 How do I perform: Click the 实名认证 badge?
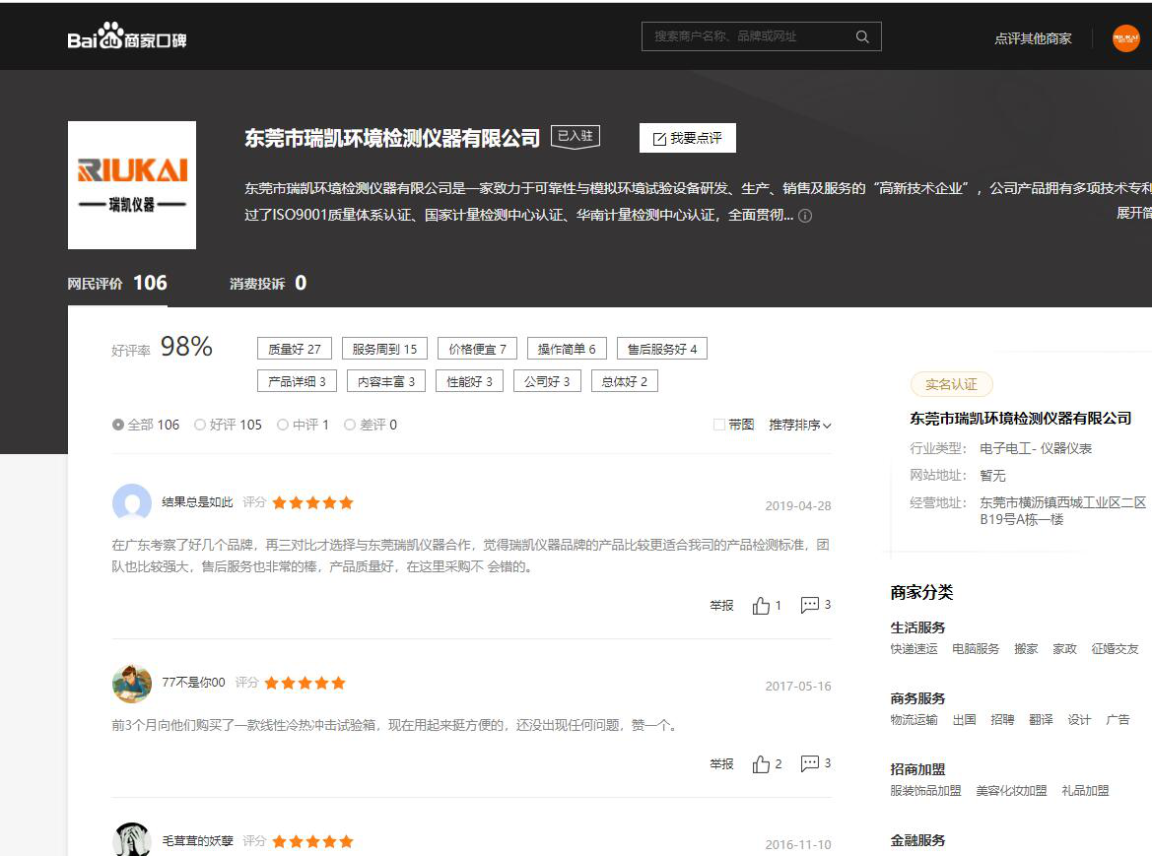[951, 384]
